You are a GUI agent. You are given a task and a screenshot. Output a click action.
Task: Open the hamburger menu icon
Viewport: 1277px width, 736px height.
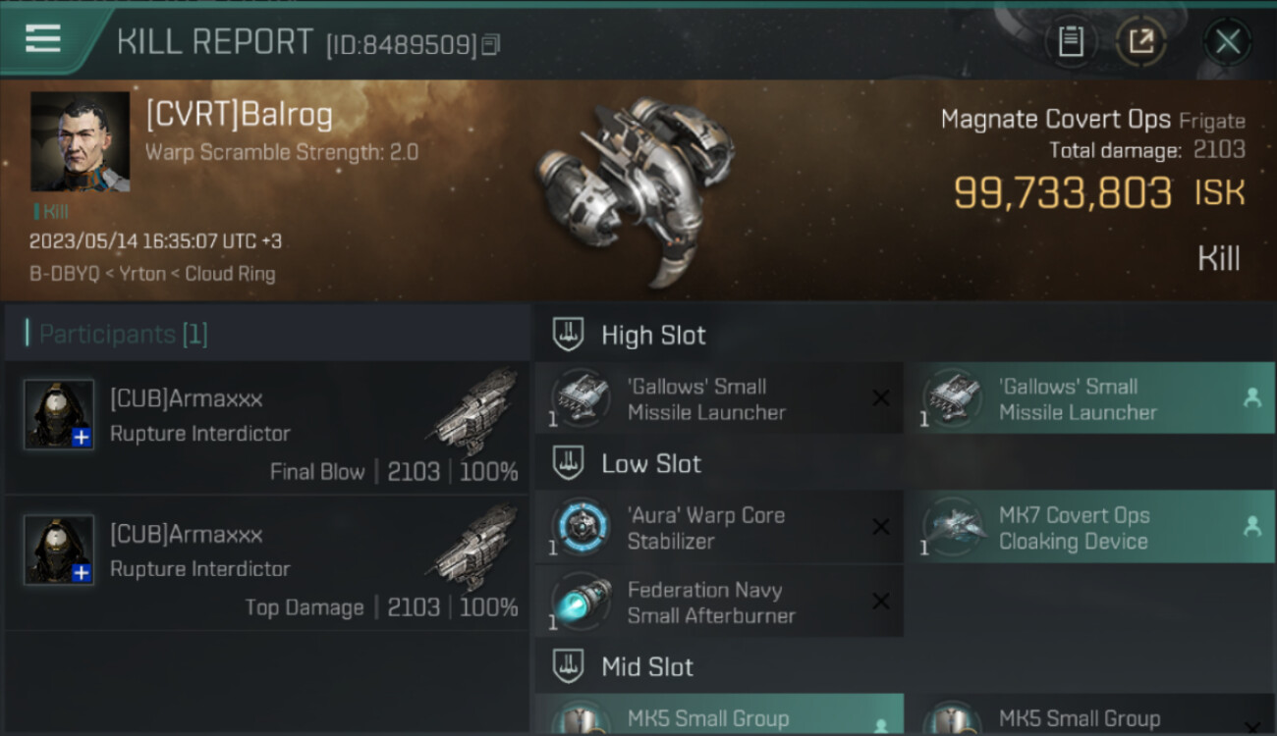click(x=43, y=39)
